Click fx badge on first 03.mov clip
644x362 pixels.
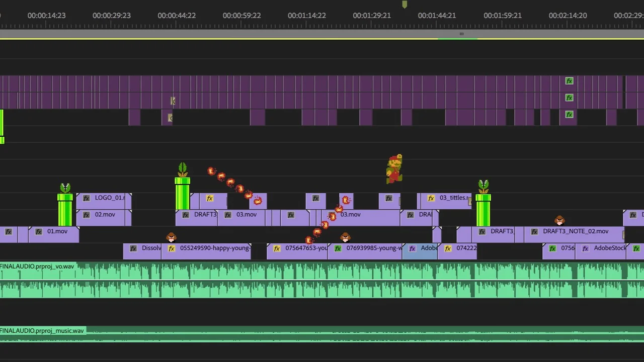coord(228,215)
